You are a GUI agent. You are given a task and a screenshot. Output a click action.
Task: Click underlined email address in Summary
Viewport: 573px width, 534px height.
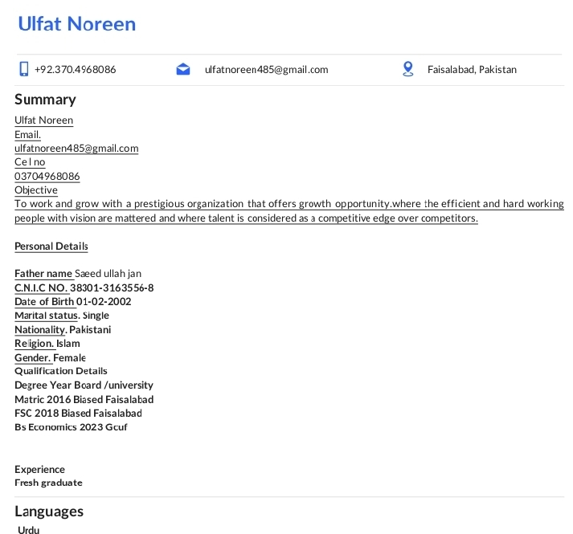pos(76,149)
